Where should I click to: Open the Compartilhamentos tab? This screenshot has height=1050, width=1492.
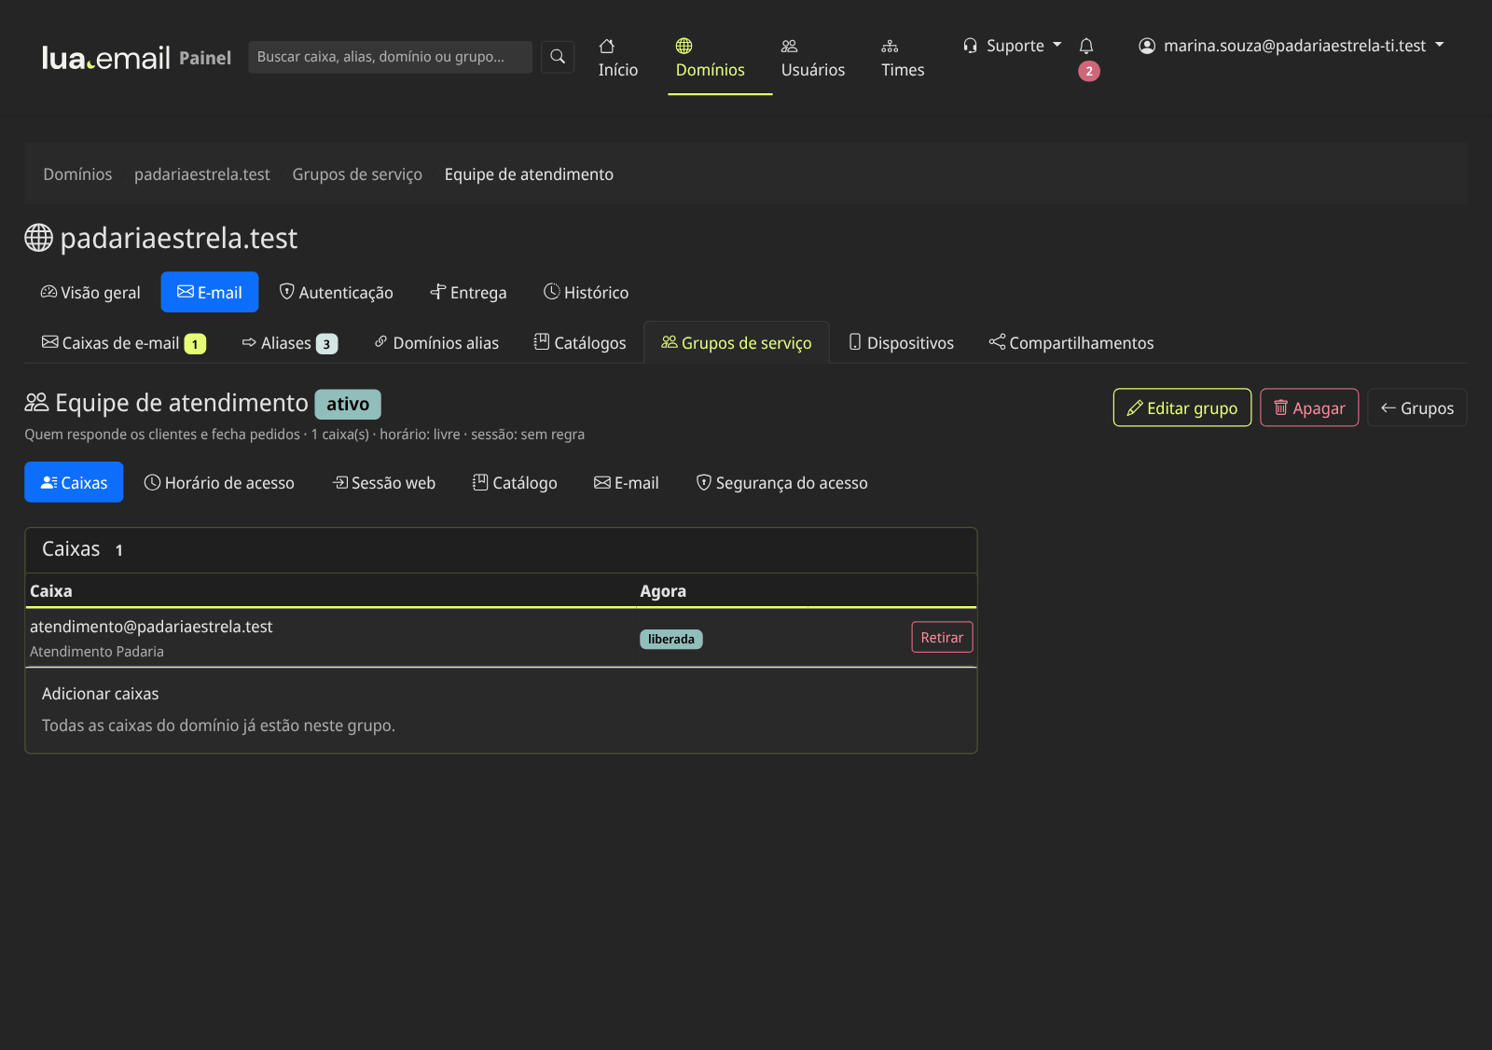1071,343
